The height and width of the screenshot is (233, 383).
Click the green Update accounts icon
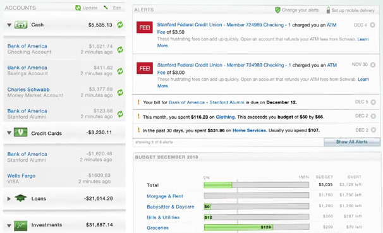coord(78,8)
